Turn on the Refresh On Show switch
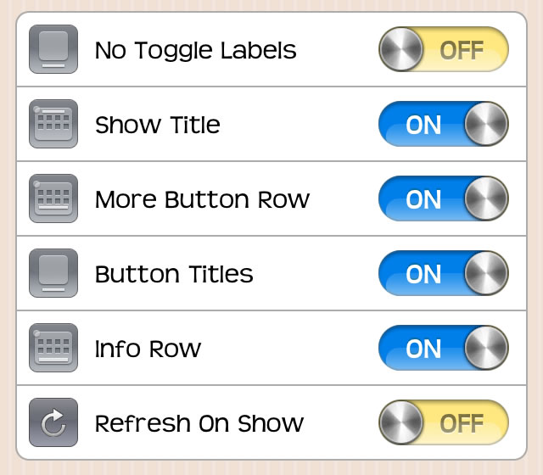The image size is (543, 475). (443, 422)
